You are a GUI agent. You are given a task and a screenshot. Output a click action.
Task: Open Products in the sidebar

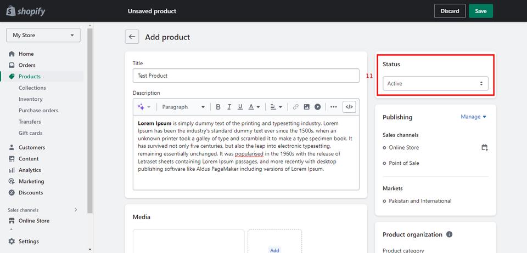point(30,77)
